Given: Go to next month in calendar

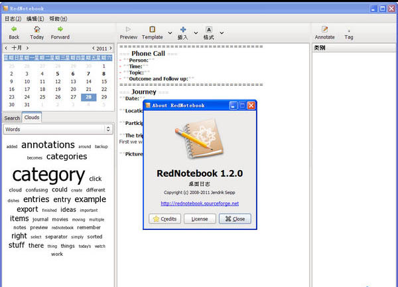Looking at the screenshot, I should [27, 48].
